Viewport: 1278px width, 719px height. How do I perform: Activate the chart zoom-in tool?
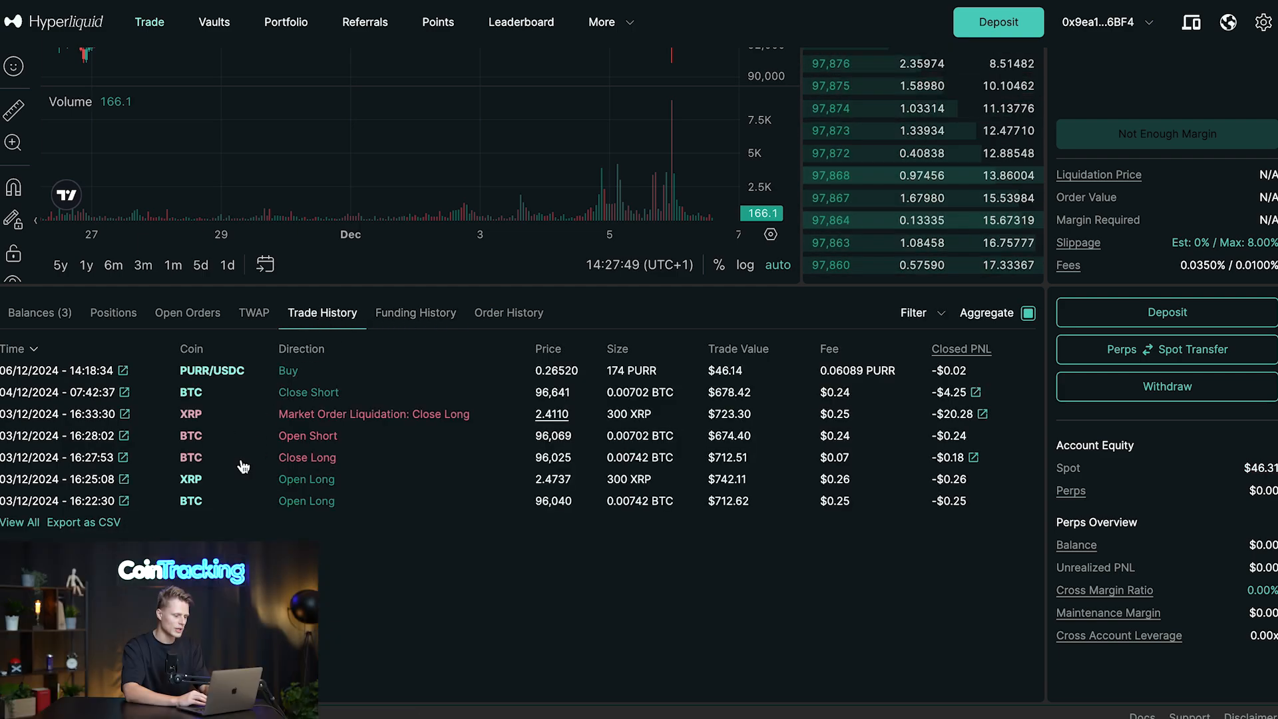coord(13,142)
